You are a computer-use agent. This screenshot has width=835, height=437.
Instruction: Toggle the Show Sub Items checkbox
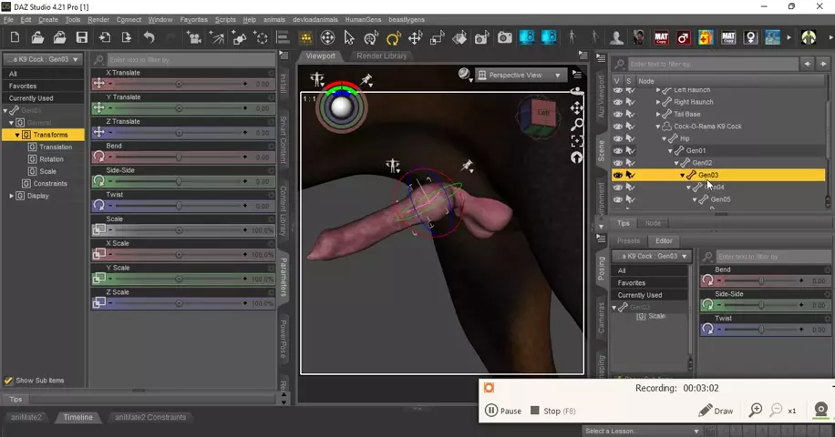coord(9,381)
